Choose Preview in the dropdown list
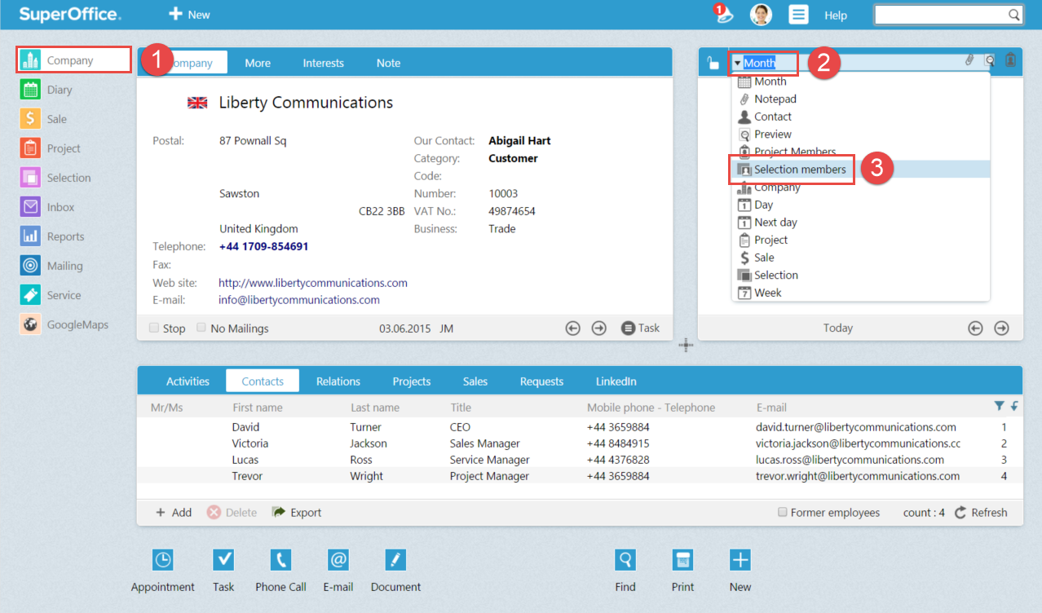The width and height of the screenshot is (1042, 613). point(861,135)
